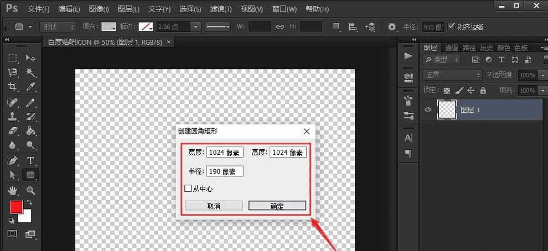Open the path alignment dropdown
The height and width of the screenshot is (251, 548).
[x=353, y=27]
